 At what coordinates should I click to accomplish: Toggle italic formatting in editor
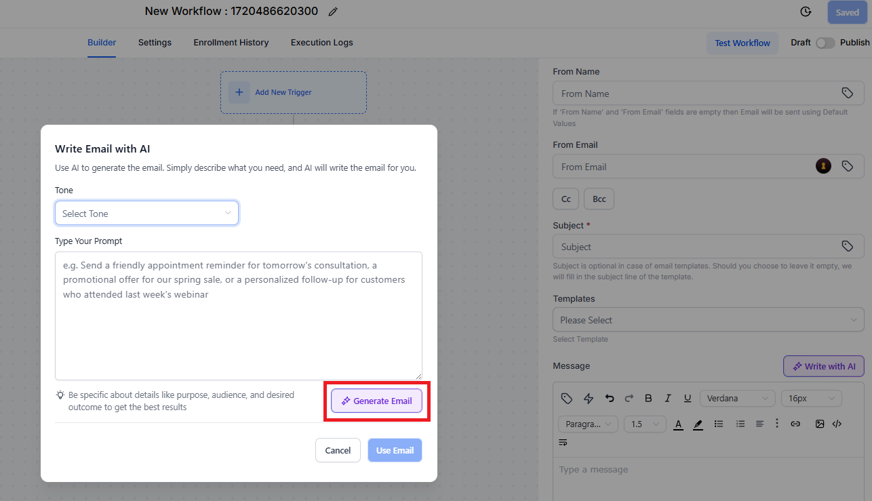pos(668,398)
